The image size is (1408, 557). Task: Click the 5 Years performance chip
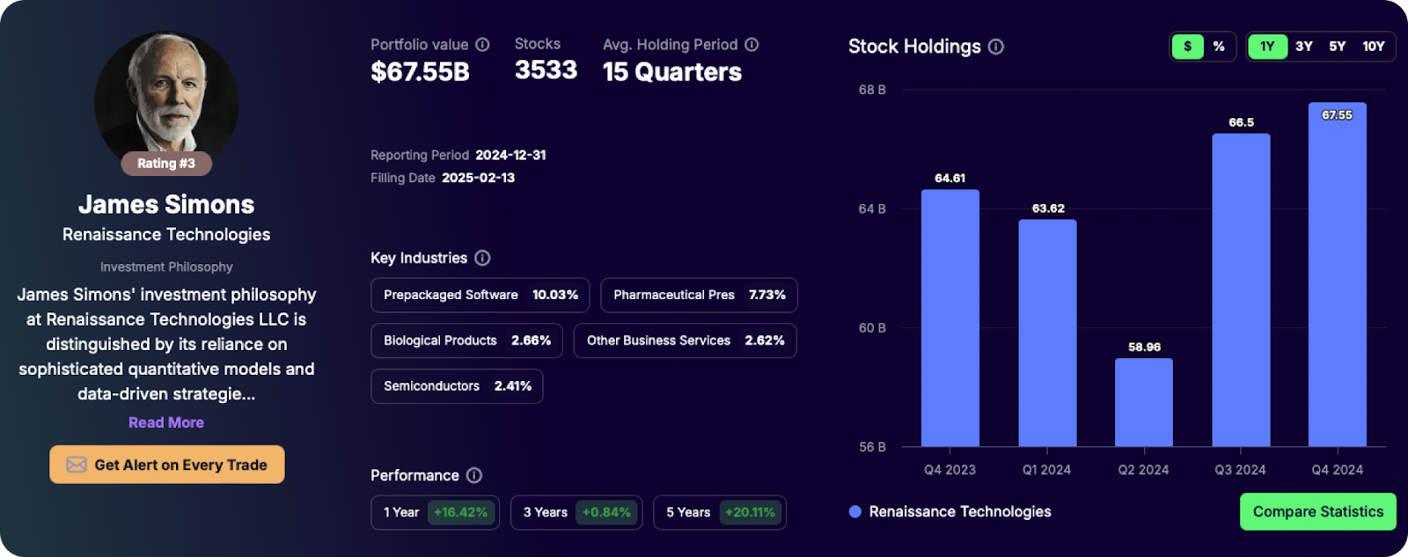720,512
